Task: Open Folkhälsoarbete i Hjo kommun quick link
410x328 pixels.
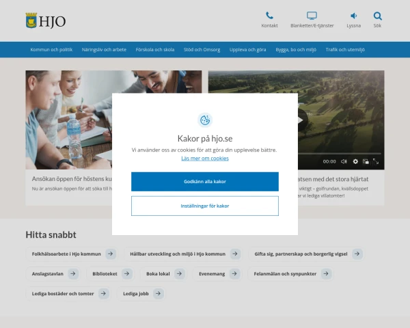Action: pyautogui.click(x=71, y=254)
